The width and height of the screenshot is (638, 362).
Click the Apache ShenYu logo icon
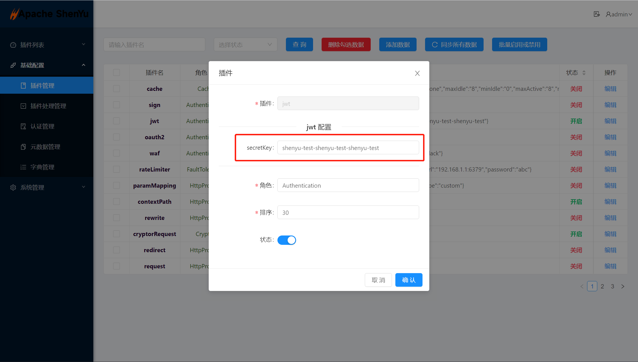[x=13, y=14]
